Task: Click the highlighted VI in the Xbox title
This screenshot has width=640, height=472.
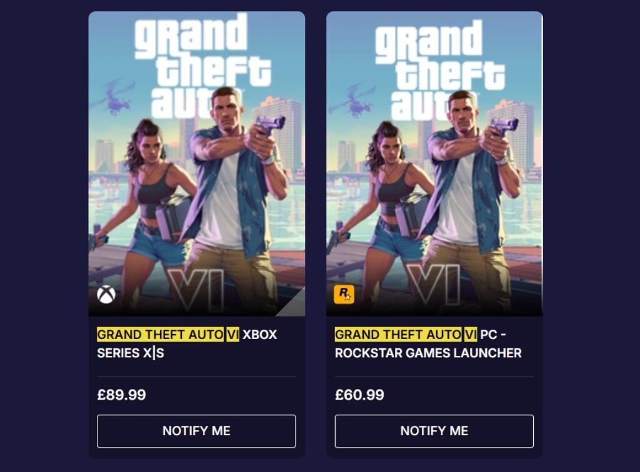Action: coord(232,335)
